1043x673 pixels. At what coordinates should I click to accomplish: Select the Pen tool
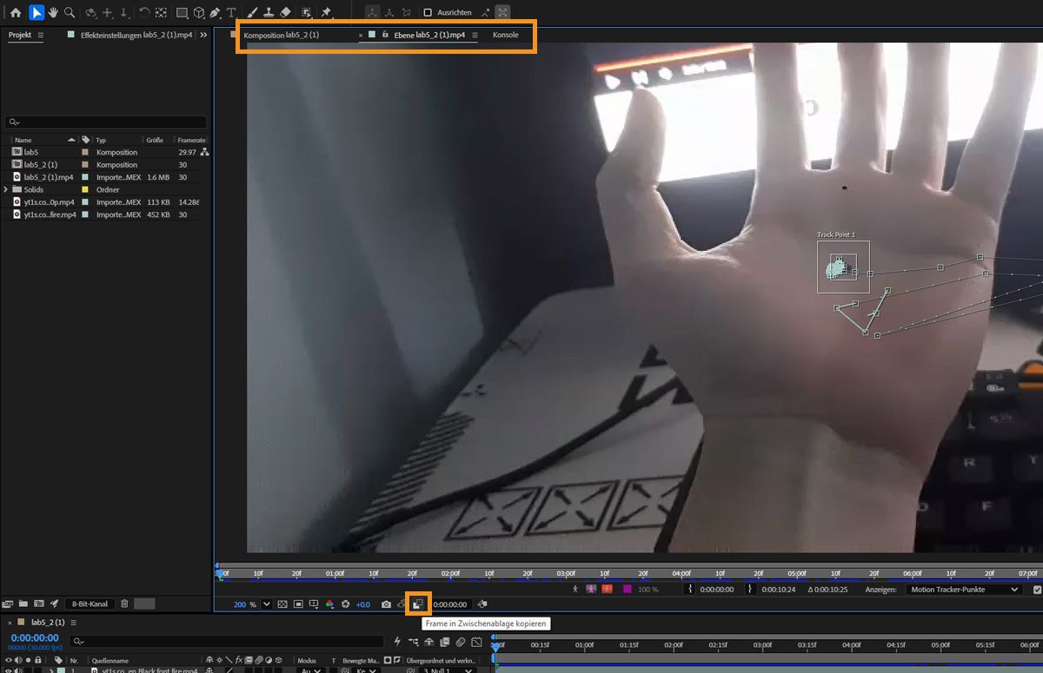215,13
